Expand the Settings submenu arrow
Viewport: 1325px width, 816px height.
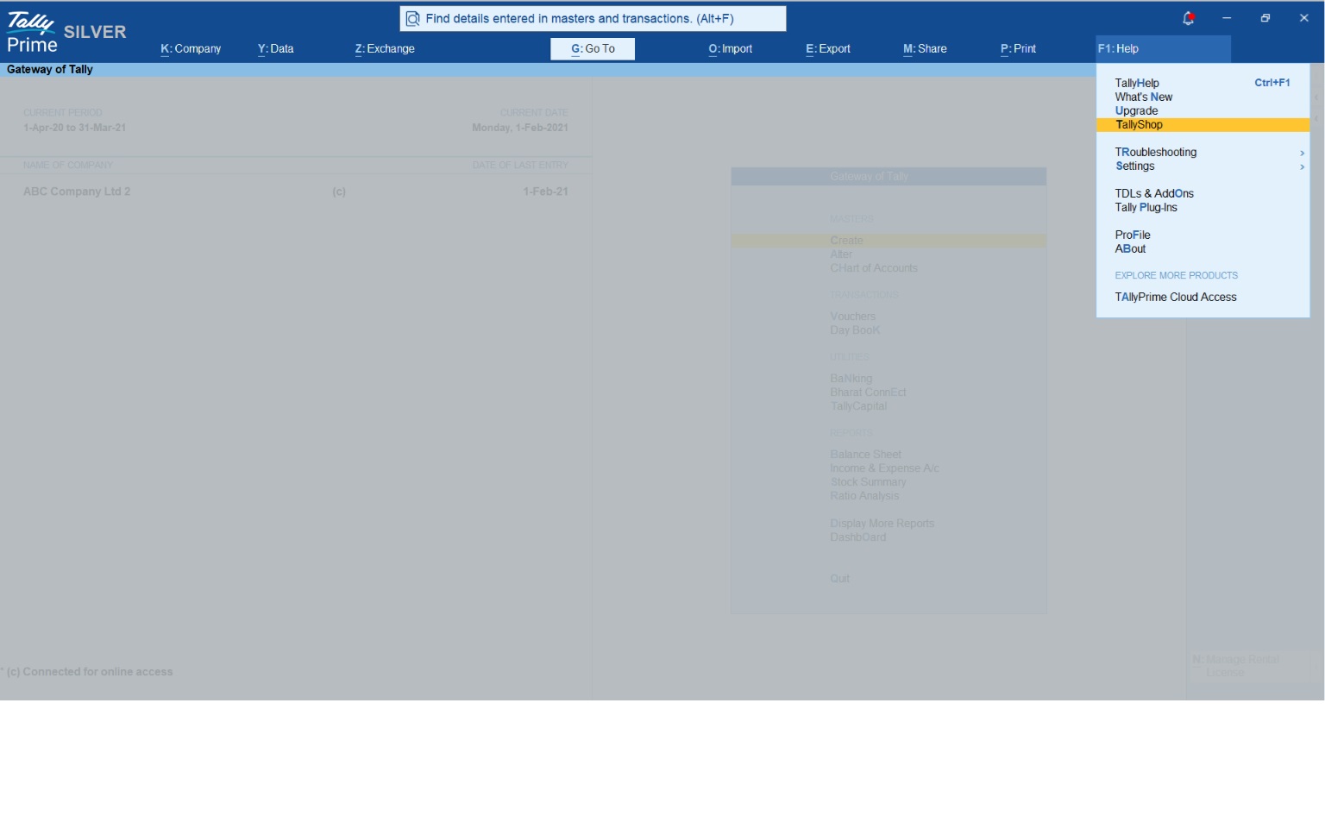1302,166
